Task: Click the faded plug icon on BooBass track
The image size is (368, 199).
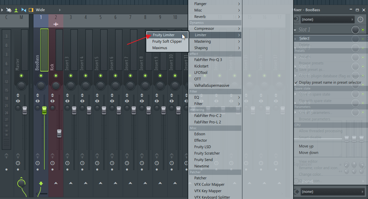Action: (38, 156)
